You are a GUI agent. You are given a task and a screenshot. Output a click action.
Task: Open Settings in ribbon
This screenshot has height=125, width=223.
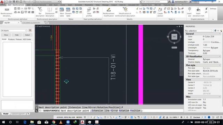pos(213,9)
